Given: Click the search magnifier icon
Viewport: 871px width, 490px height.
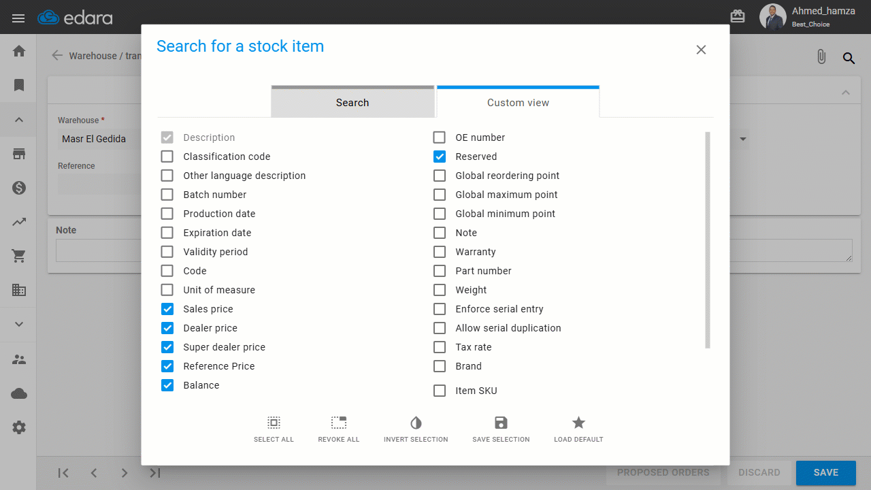Looking at the screenshot, I should (849, 58).
